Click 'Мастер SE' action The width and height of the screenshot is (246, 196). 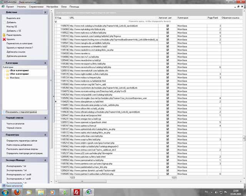click(12, 26)
